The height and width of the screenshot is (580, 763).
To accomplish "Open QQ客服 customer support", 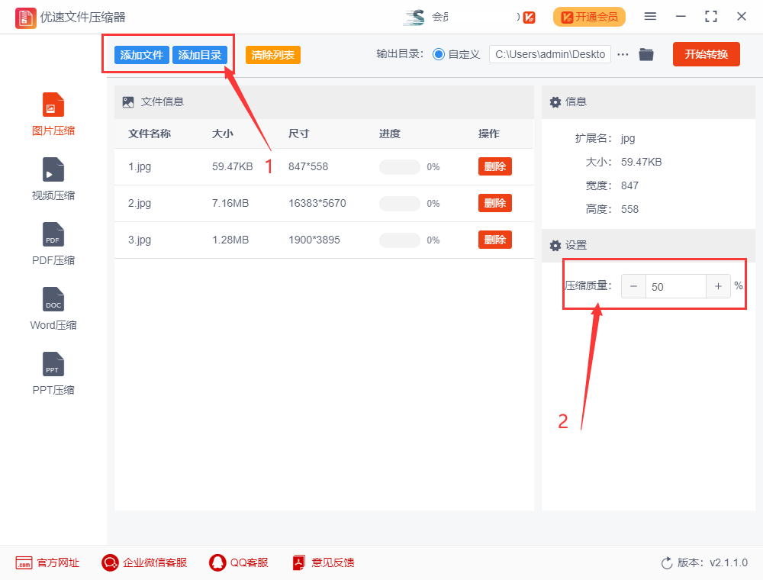I will pyautogui.click(x=238, y=562).
